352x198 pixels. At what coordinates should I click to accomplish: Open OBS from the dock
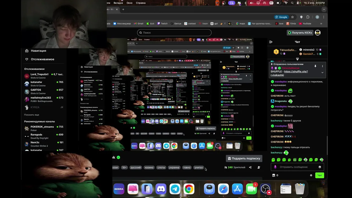pos(266,189)
